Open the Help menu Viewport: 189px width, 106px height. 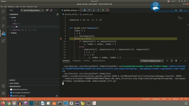click(x=35, y=7)
